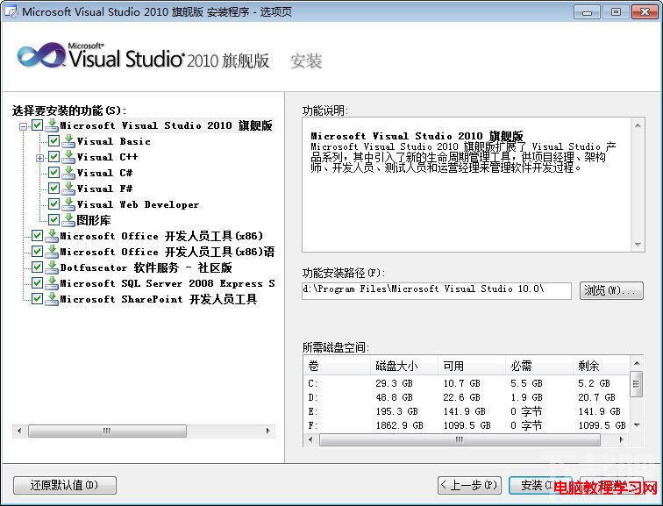Toggle Office 开发人员工具(x86)语 checkbox
Viewport: 663px width, 506px height.
click(x=37, y=252)
